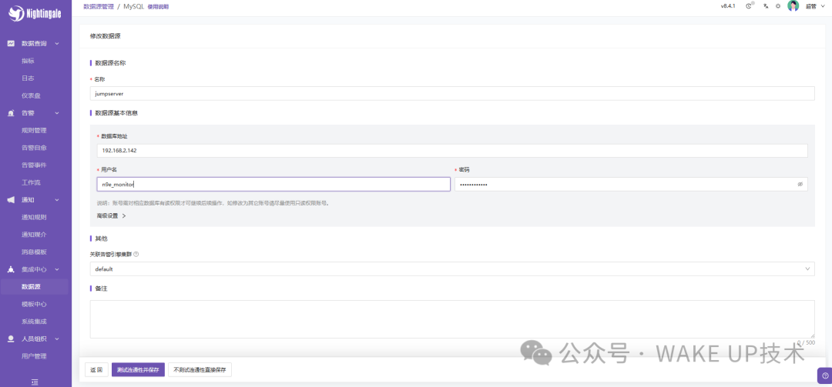Collapse the sidebar with the bottom menu icon
This screenshot has width=832, height=387.
[35, 381]
